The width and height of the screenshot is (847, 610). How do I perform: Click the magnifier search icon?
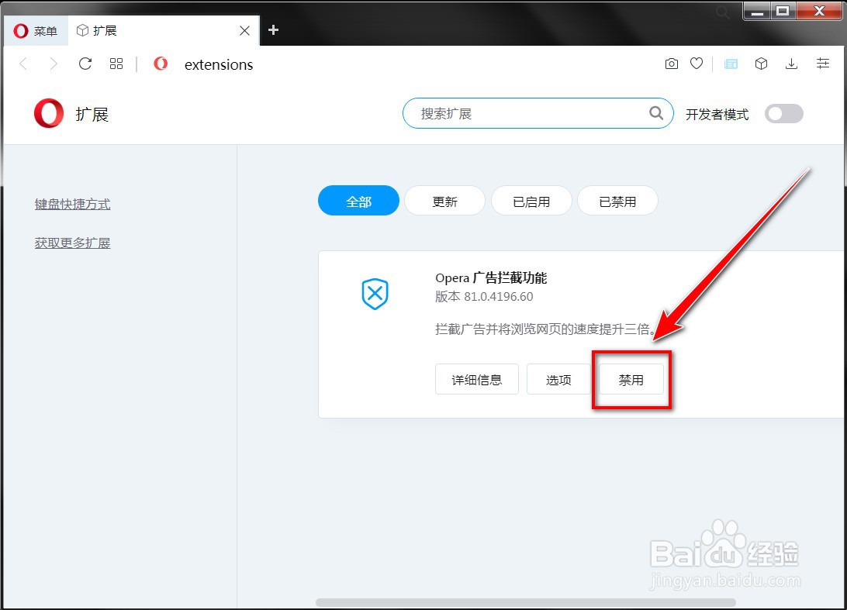(x=656, y=113)
